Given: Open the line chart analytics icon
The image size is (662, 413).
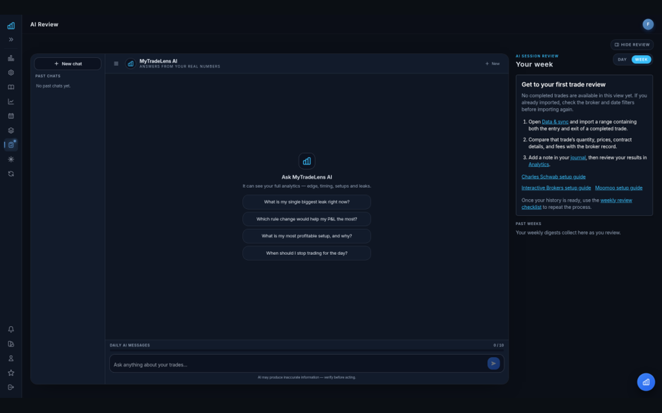Looking at the screenshot, I should 11,101.
